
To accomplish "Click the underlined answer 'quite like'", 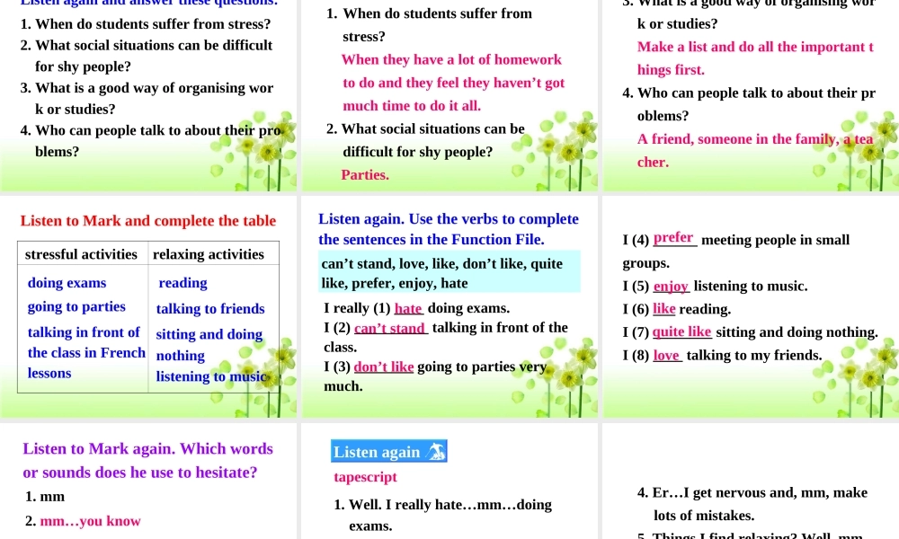I will 682,332.
